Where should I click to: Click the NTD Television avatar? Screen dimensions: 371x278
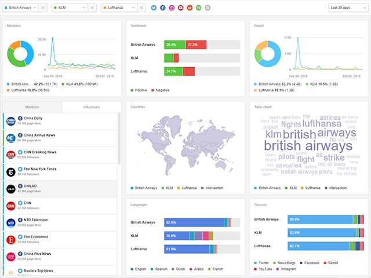point(11,223)
